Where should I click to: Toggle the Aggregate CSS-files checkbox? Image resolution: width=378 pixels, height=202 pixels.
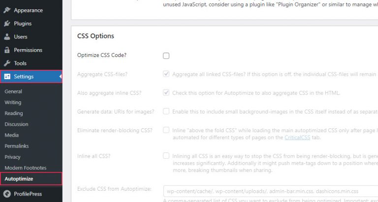166,74
